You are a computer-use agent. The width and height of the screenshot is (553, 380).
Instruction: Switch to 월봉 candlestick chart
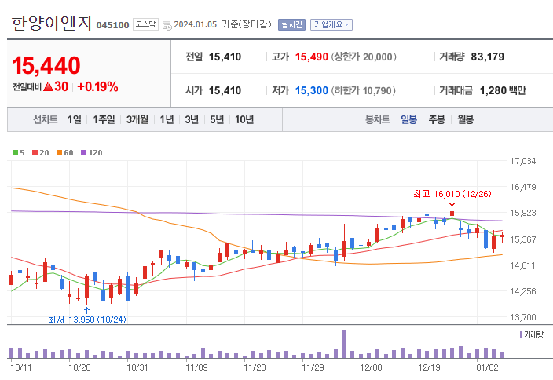click(466, 120)
